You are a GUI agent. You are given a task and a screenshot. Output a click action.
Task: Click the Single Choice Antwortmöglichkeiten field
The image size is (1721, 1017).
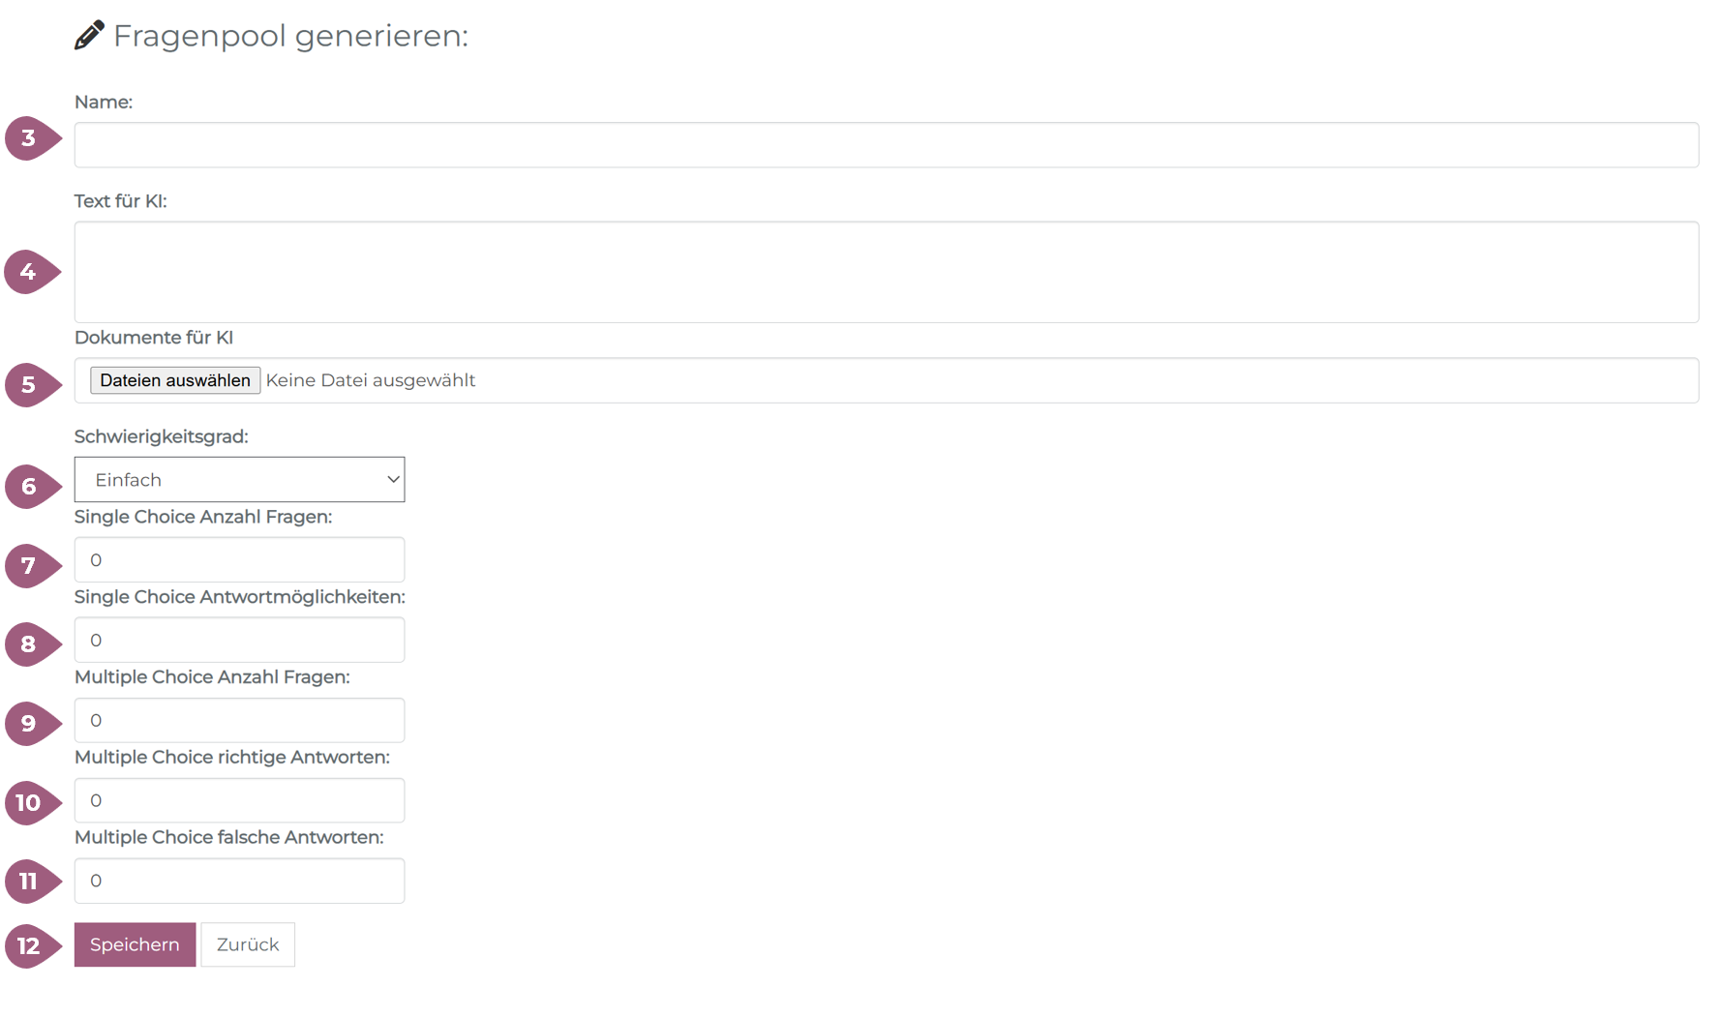click(239, 641)
